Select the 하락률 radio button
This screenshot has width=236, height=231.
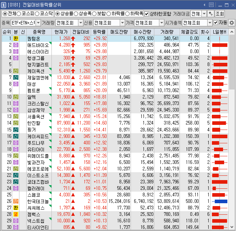pos(109,14)
